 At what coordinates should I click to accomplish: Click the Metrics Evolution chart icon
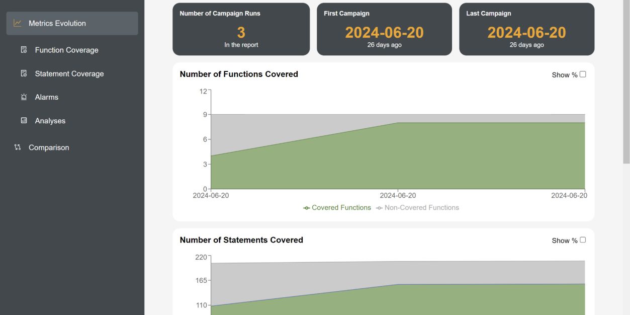point(18,23)
